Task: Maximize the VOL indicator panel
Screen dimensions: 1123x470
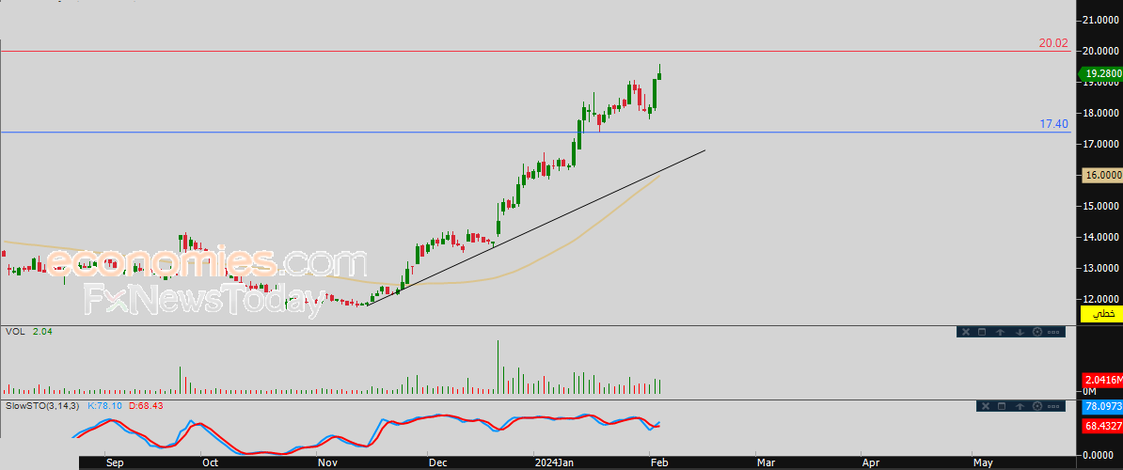Action: [x=982, y=332]
